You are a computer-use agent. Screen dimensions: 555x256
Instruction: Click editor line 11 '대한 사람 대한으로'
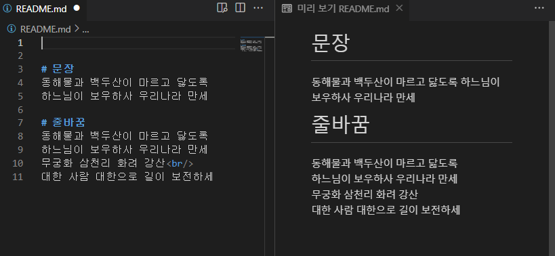point(89,177)
